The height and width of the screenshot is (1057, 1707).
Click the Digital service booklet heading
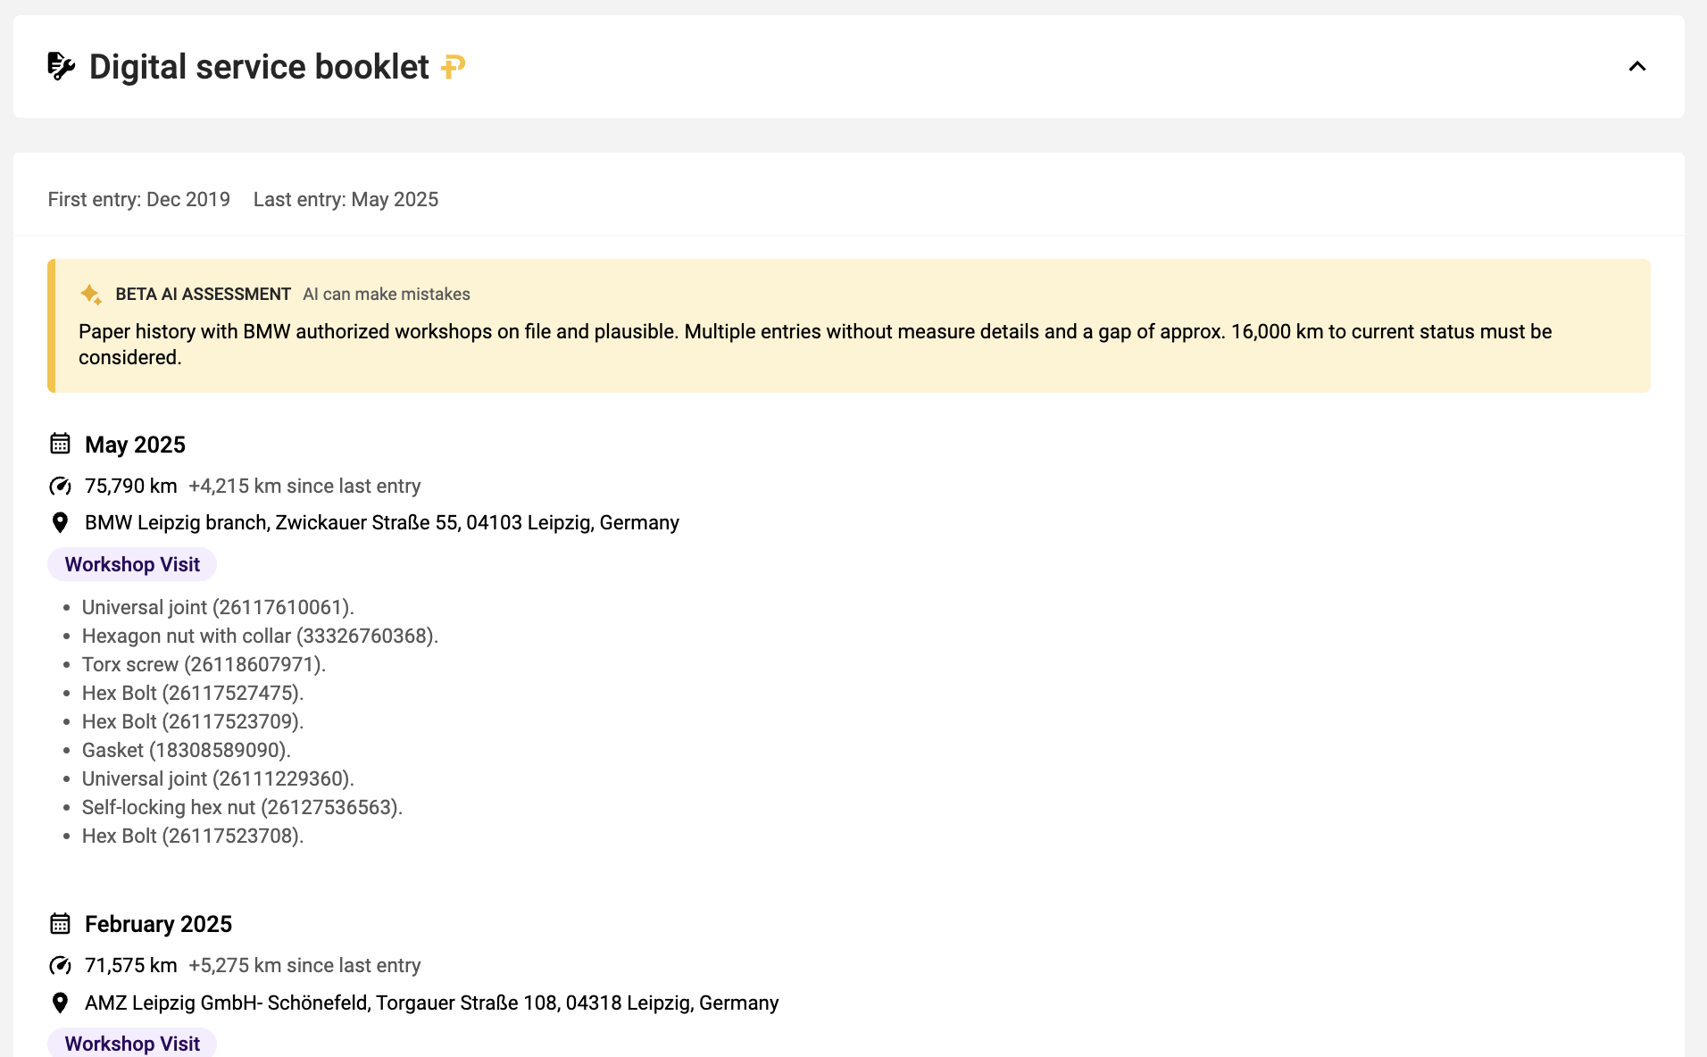[259, 67]
